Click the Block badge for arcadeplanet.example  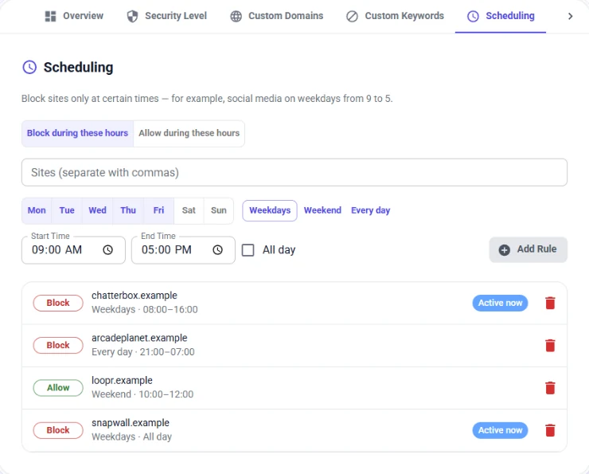[x=58, y=346]
